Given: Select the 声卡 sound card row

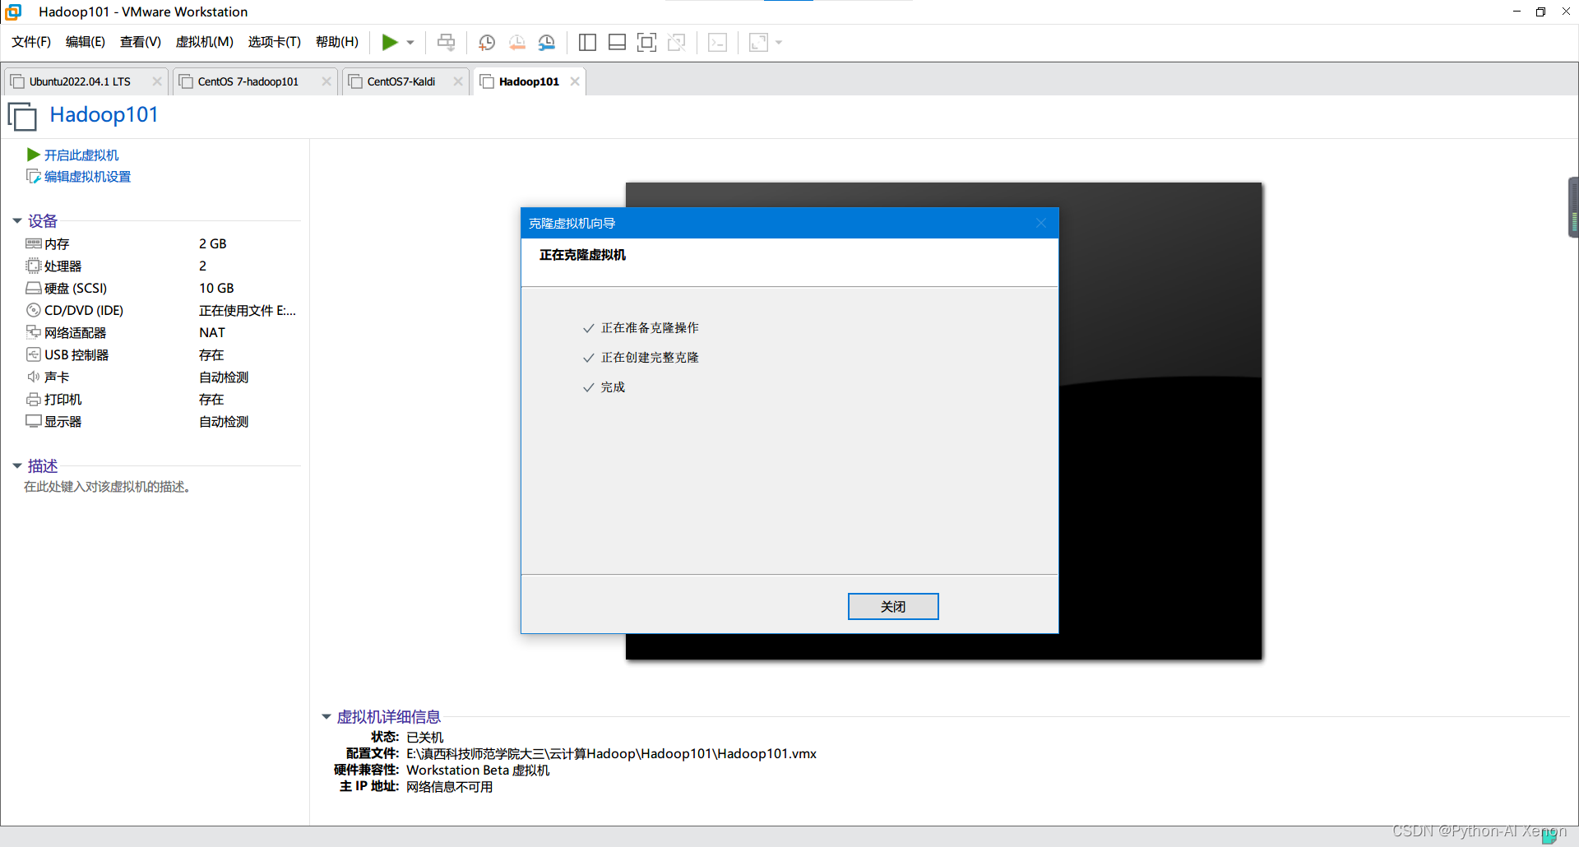Looking at the screenshot, I should point(161,377).
